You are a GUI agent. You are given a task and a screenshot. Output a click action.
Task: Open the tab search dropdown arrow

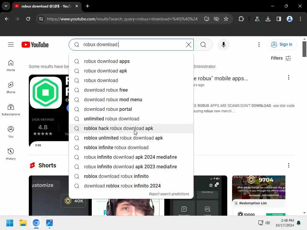pyautogui.click(x=6, y=6)
